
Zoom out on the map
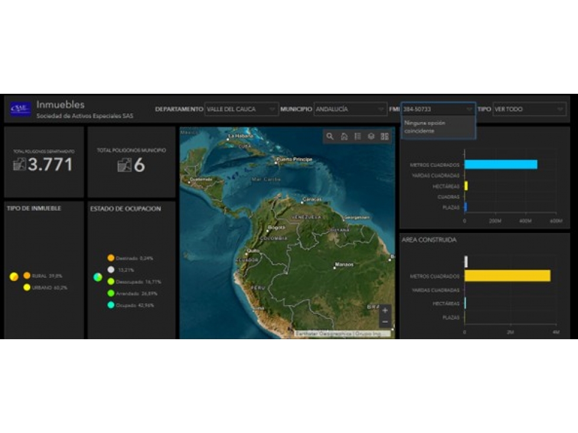385,322
